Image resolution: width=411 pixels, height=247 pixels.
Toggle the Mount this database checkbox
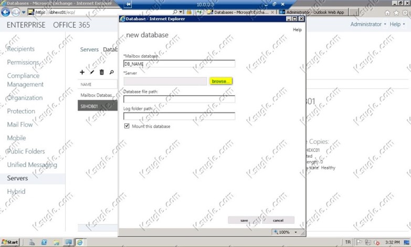(127, 126)
